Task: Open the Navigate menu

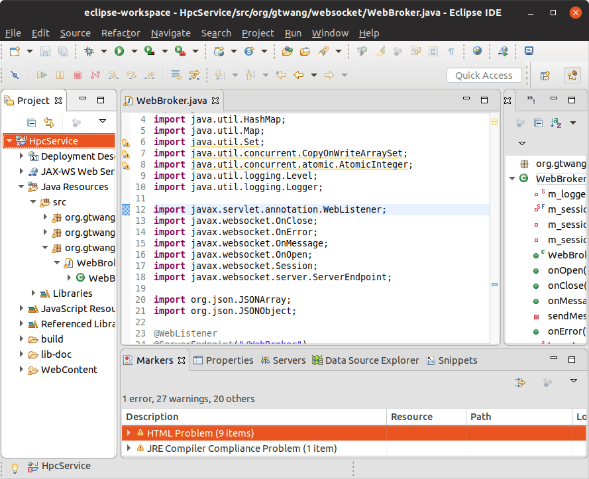Action: pos(170,33)
